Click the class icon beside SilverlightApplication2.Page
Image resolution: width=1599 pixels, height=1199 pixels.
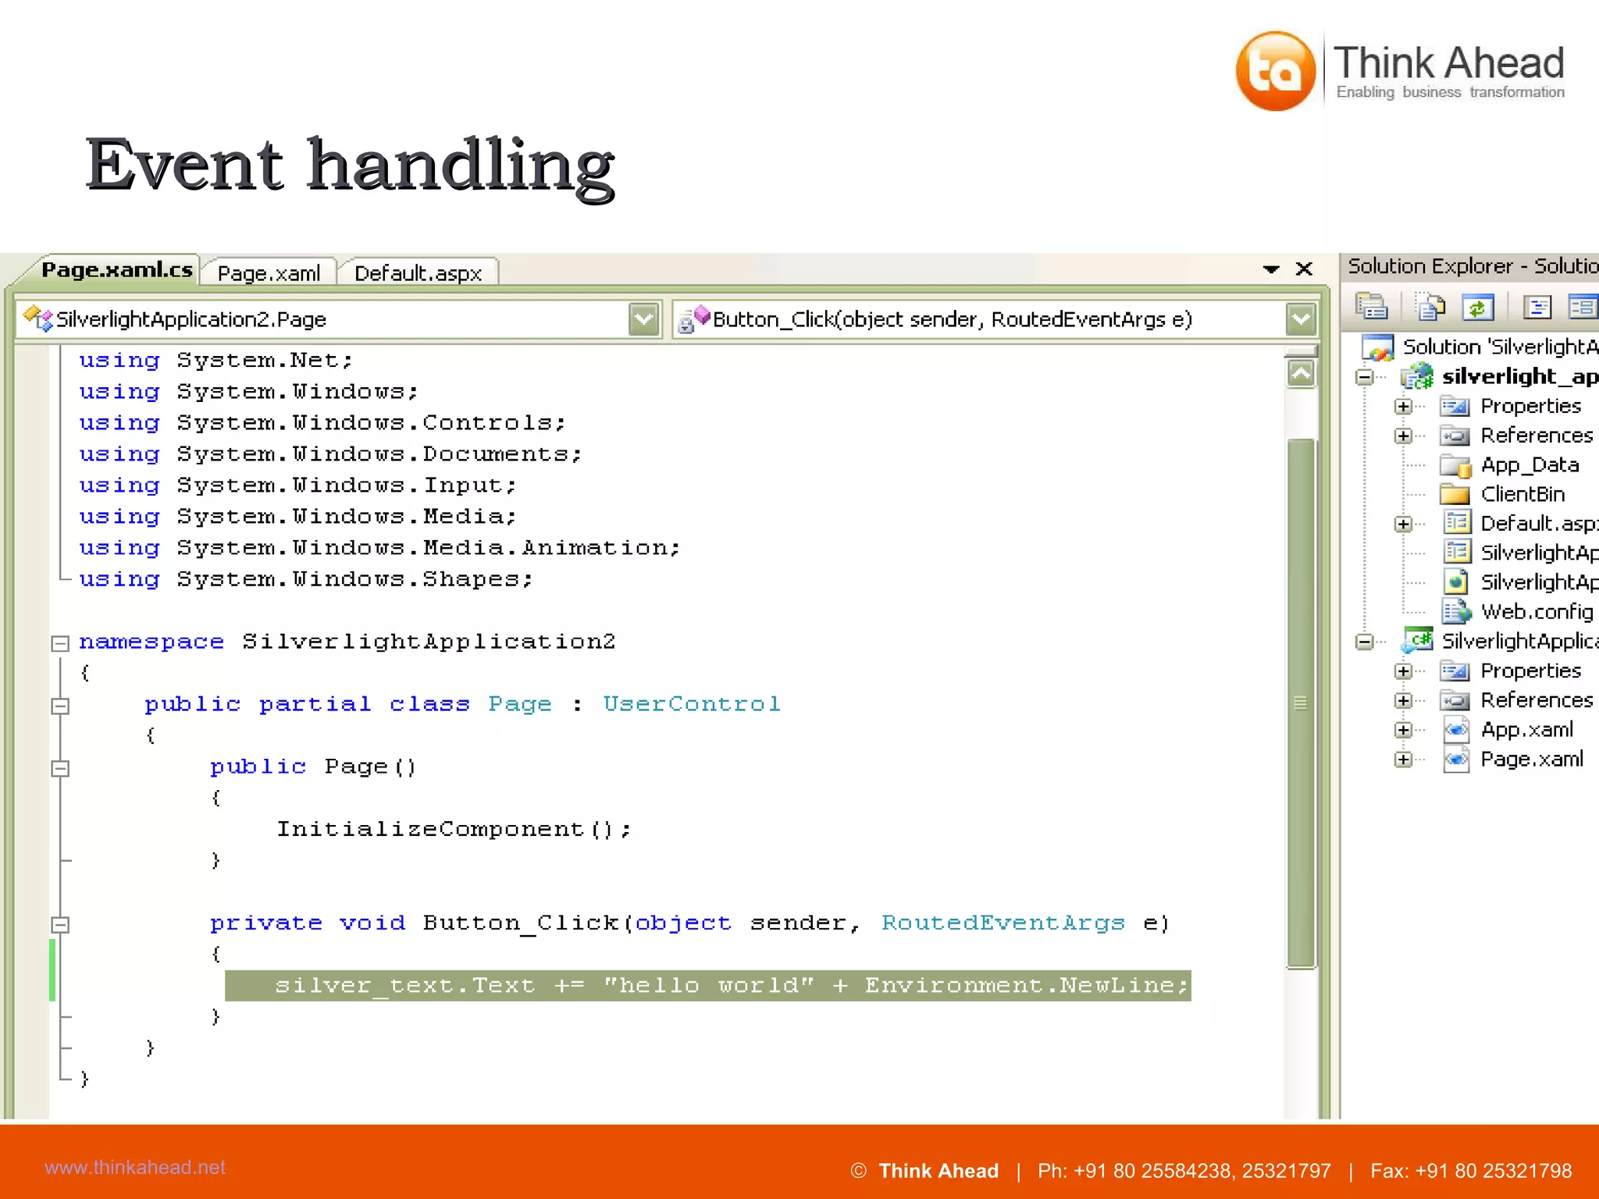point(37,318)
